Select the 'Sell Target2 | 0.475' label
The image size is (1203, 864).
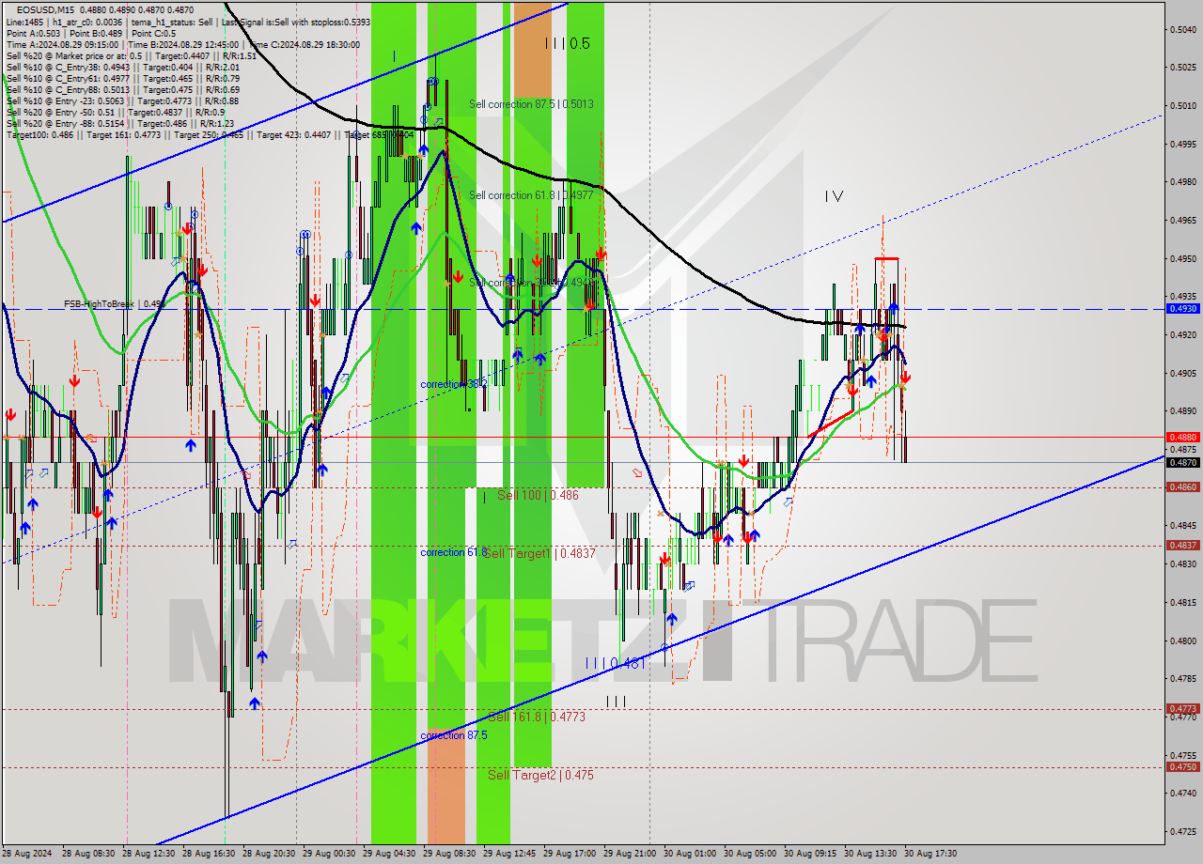point(540,775)
